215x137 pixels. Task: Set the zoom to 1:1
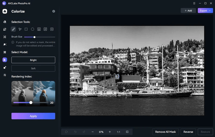[x=119, y=132]
